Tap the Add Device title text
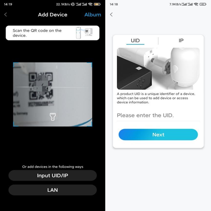The image size is (211, 211). pos(52,14)
